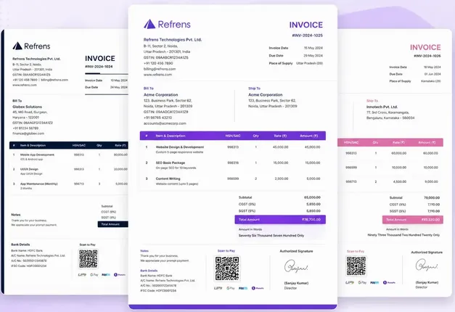Click the G Pay icon on the purple invoice
This screenshot has width=455, height=312.
coord(231,288)
